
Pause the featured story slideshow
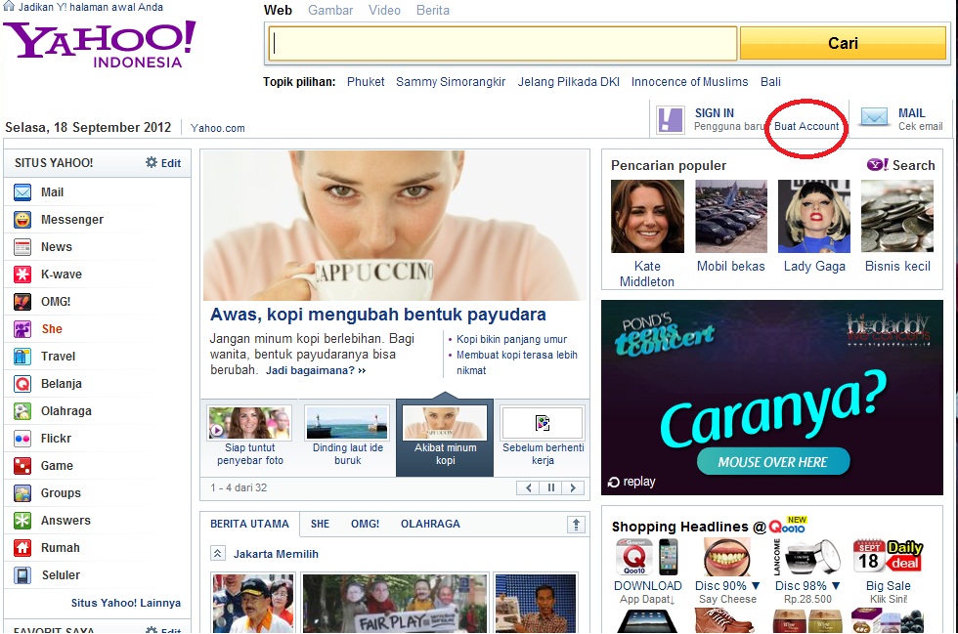[550, 487]
